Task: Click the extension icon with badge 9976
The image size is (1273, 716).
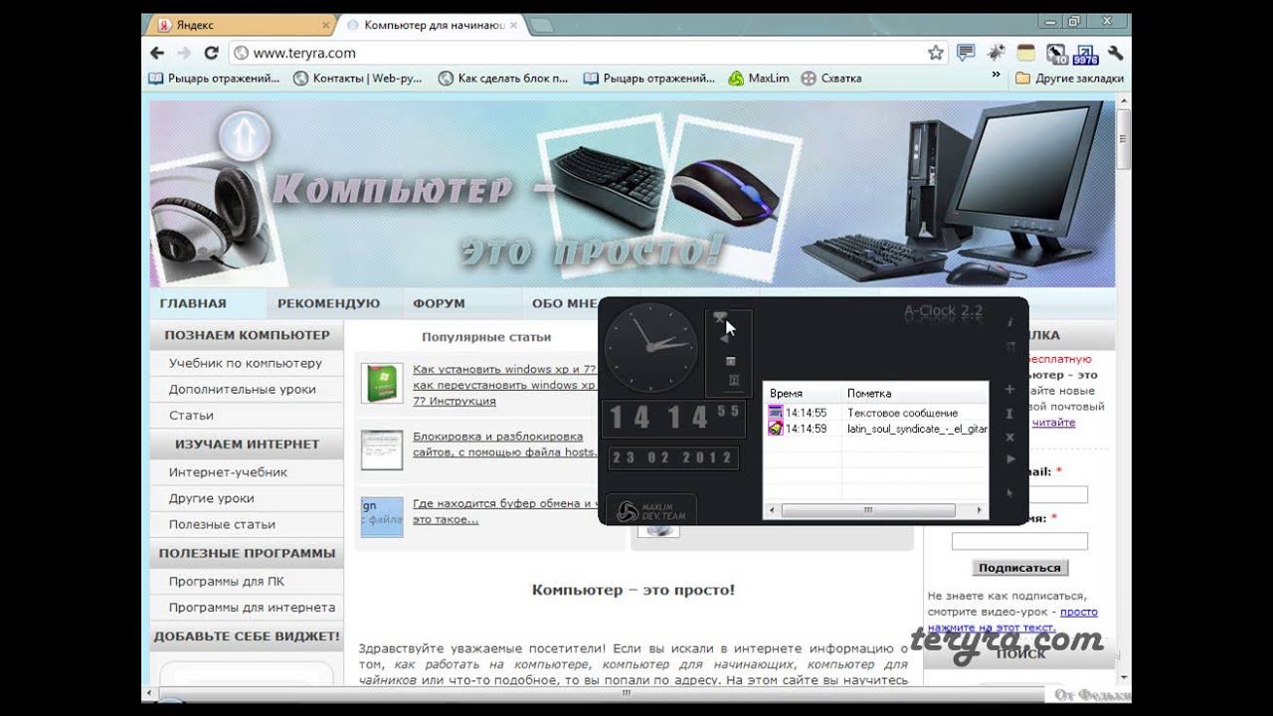Action: point(1086,54)
